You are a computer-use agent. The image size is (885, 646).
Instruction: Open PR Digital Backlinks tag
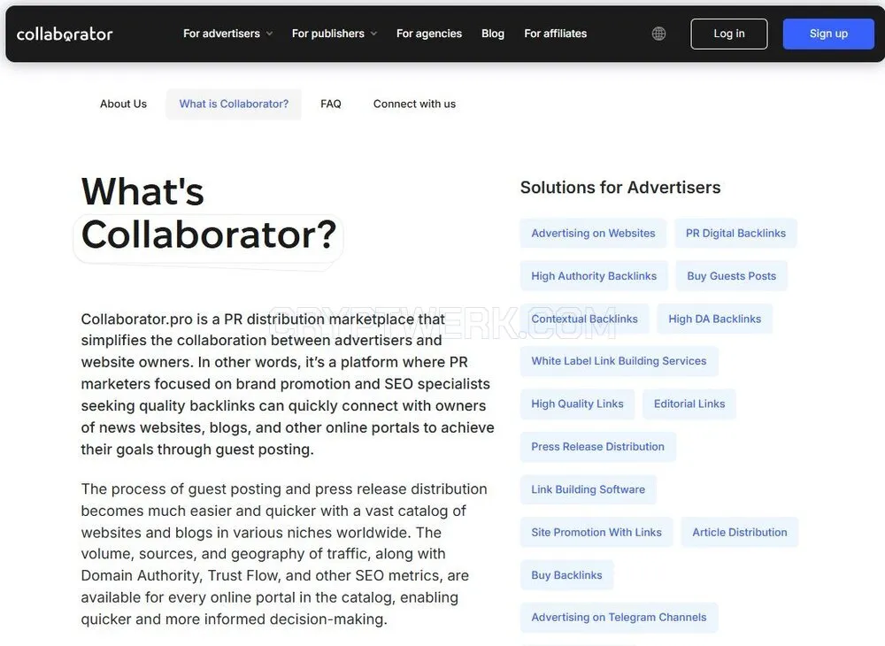point(735,233)
